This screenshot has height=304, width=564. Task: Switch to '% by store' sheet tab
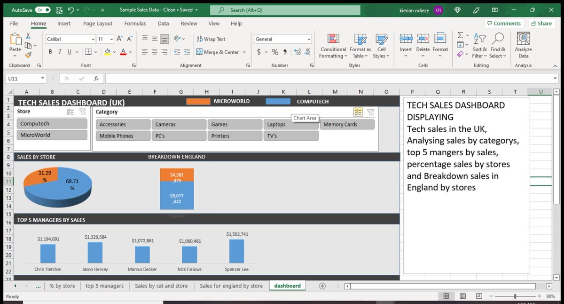coord(62,286)
